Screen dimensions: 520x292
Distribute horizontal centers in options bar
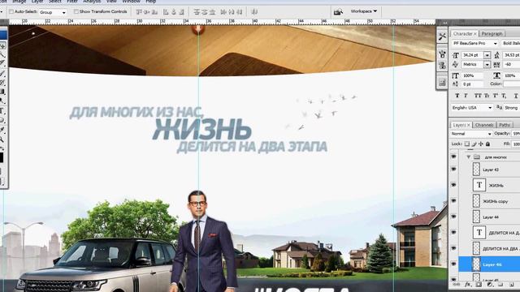232,12
